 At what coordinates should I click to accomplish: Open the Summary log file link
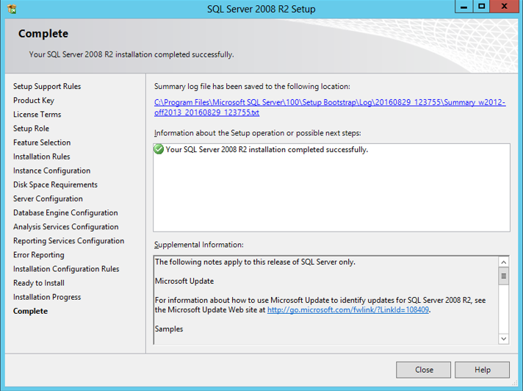pos(329,107)
